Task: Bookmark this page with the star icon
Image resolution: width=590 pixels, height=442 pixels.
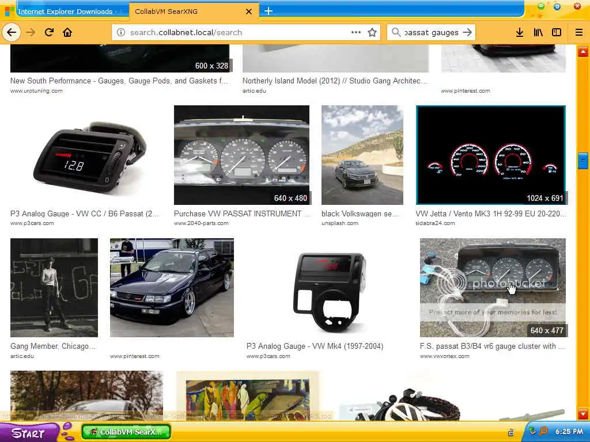Action: coord(372,32)
